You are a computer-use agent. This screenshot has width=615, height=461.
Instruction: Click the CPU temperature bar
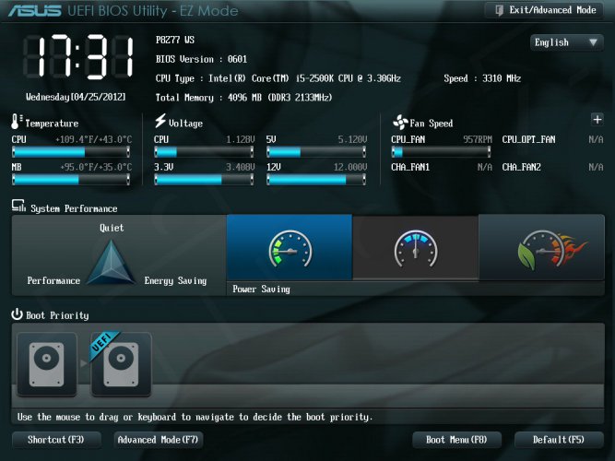[71, 152]
